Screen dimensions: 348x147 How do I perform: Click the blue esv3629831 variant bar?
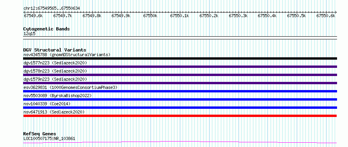click(x=180, y=91)
